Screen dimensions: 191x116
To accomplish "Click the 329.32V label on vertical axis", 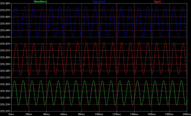I will [x=5, y=111].
